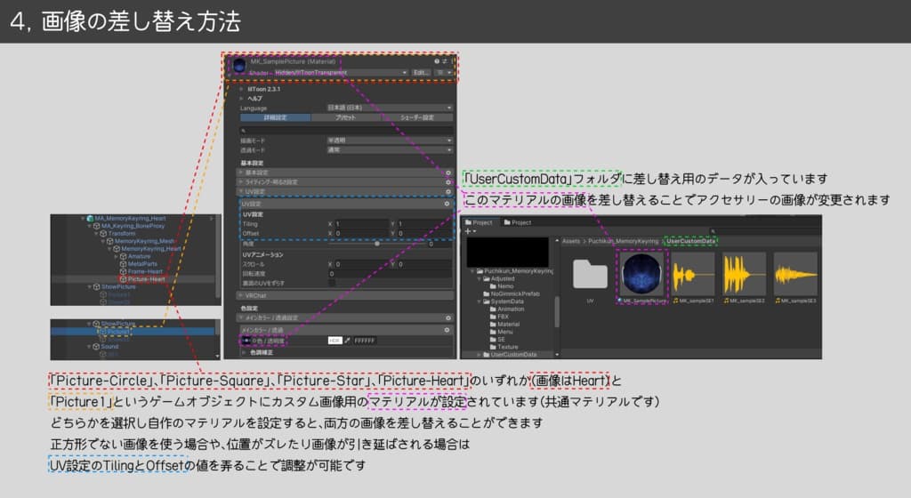Image resolution: width=911 pixels, height=498 pixels.
Task: Collapse the MA_MemoryKeyring_Heart hierarchy node
Action: (84, 219)
